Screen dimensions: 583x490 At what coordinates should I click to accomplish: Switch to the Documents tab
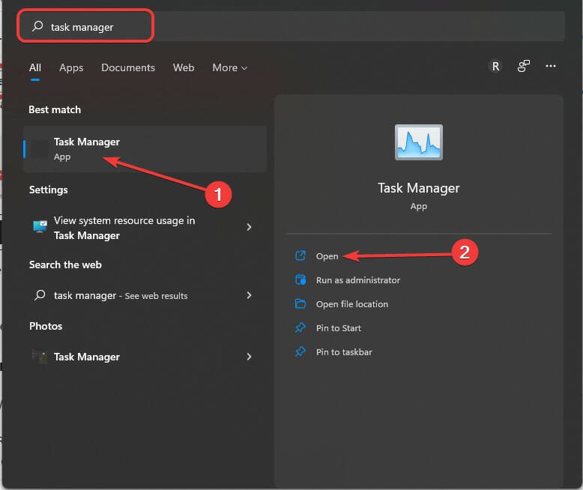(x=128, y=67)
